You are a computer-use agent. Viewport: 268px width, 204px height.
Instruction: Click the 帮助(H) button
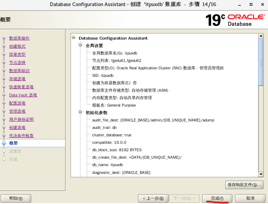tap(16, 198)
